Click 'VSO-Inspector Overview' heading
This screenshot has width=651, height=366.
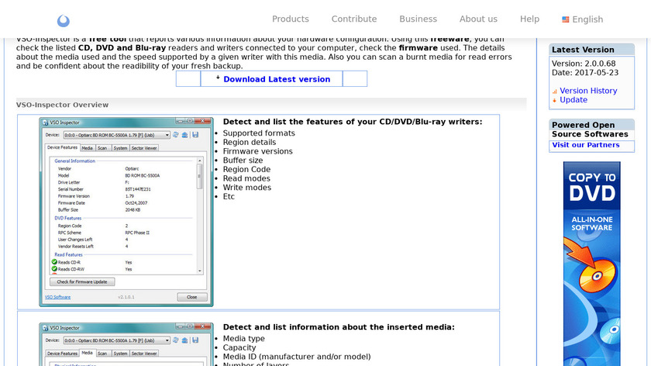tap(62, 105)
